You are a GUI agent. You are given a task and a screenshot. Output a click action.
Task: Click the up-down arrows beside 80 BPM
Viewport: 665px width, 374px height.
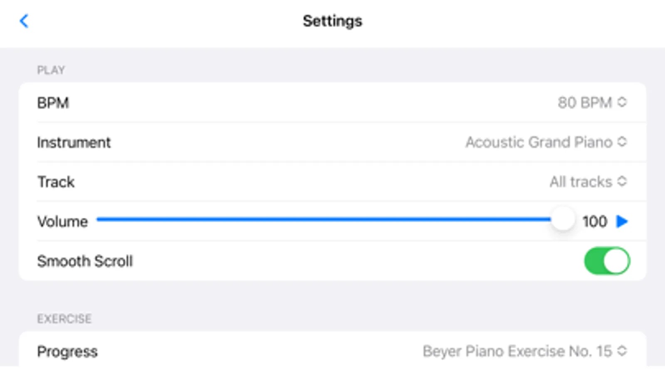coord(622,102)
